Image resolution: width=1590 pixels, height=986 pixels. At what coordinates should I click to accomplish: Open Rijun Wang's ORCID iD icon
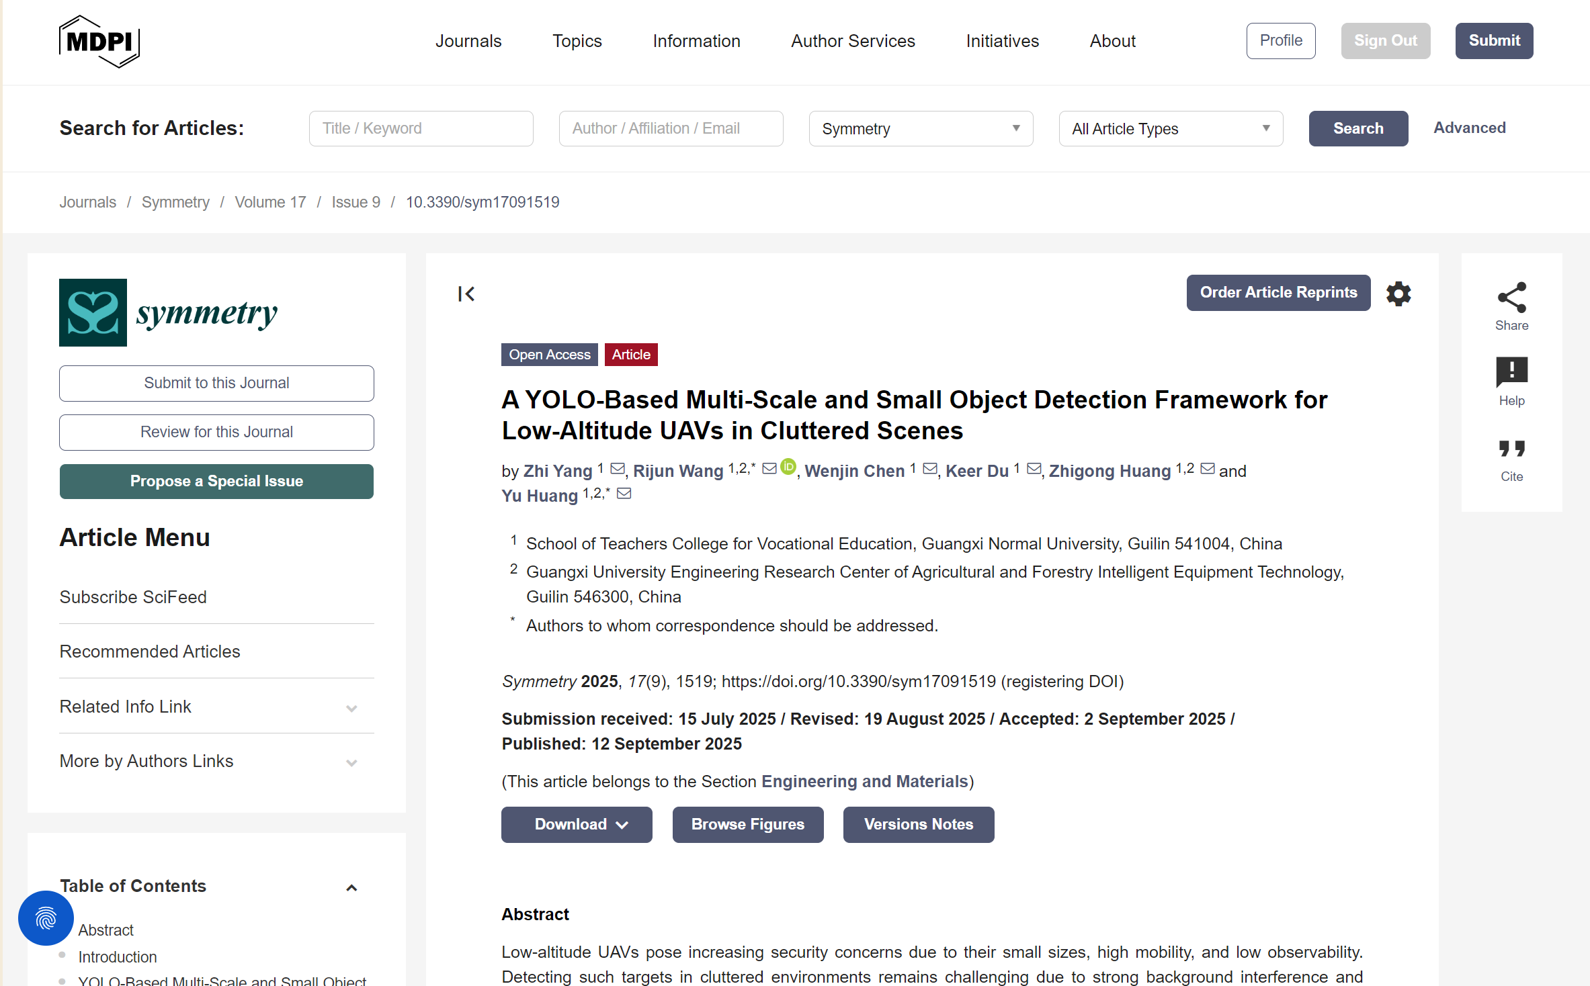pos(788,466)
